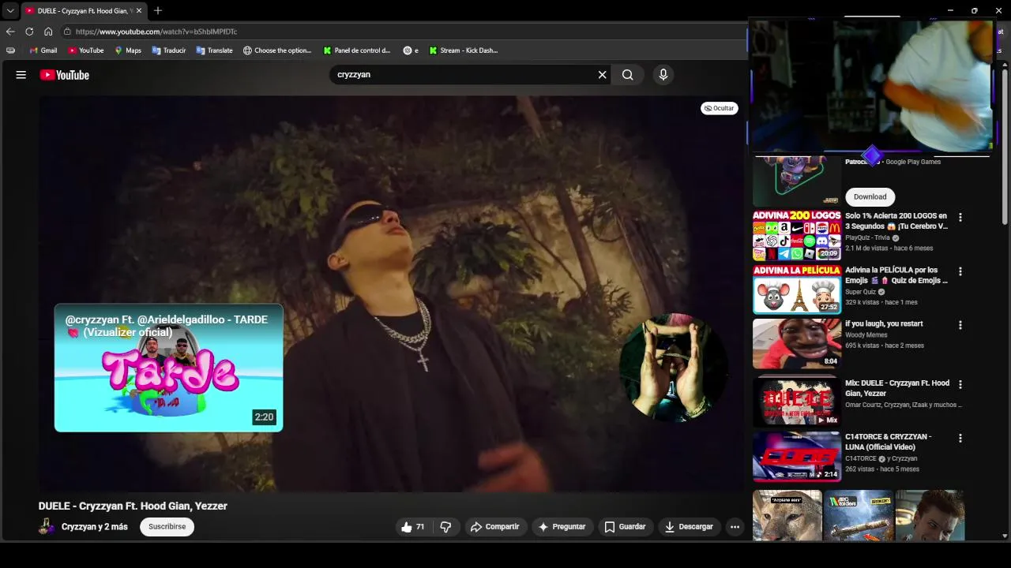Viewport: 1011px width, 568px height.
Task: Open options for Solo 1% Acierta 200 LOGOS video
Action: pyautogui.click(x=960, y=217)
